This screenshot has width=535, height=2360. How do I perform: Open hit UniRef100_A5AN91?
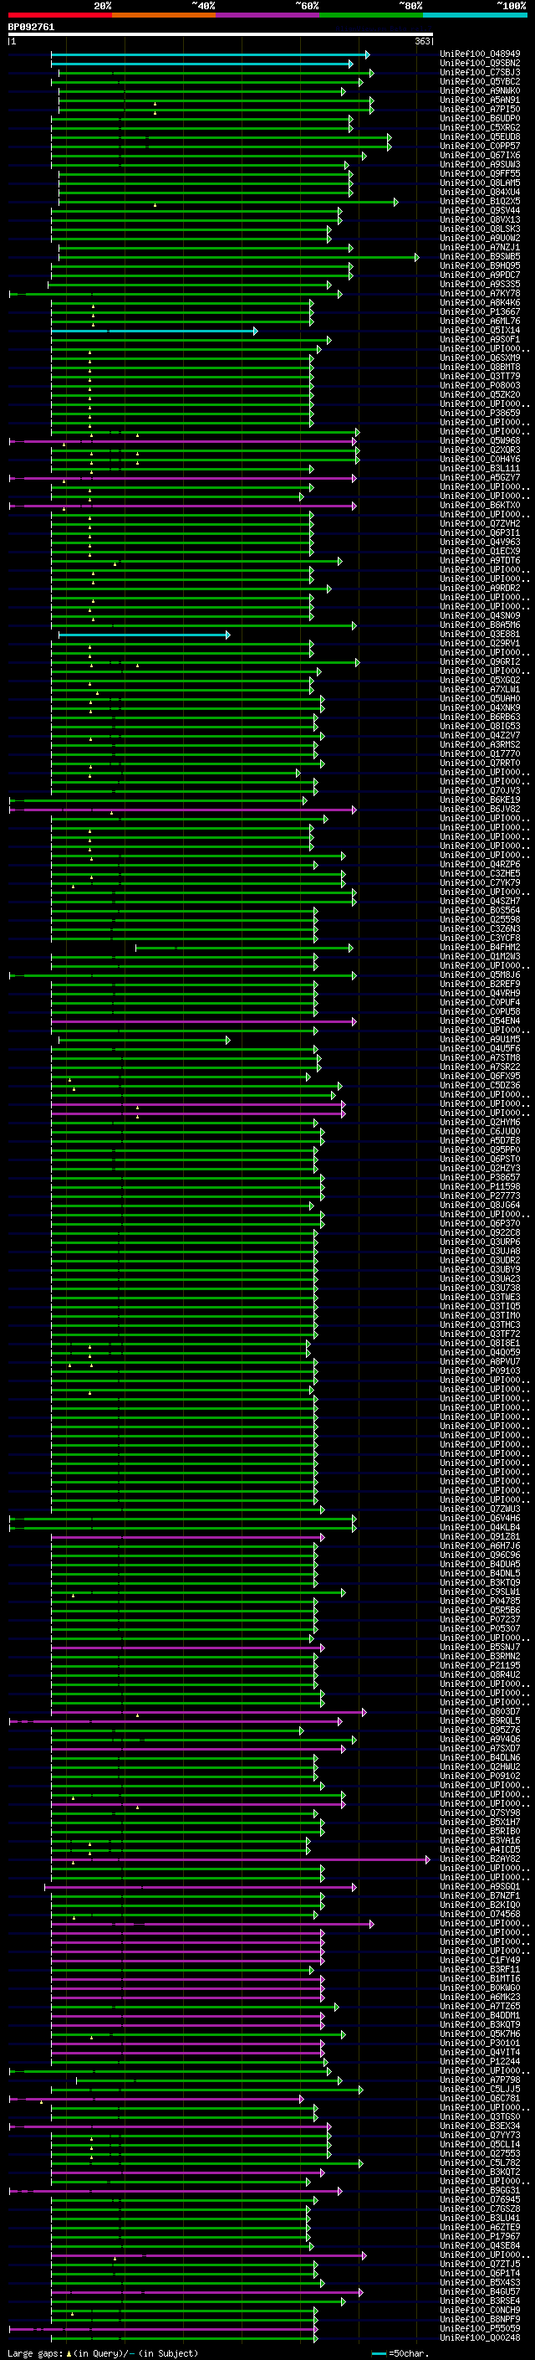click(480, 100)
